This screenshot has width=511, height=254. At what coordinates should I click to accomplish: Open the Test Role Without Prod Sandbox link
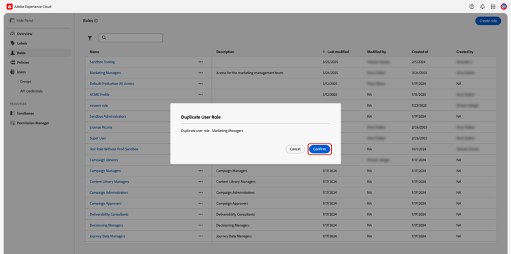[x=114, y=149]
